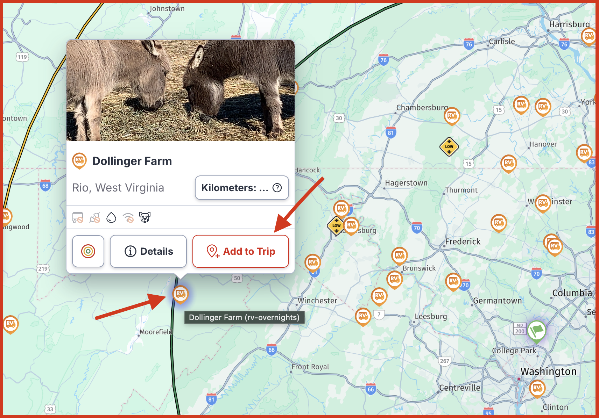Select the RV marker near Westminster
This screenshot has height=418, width=599.
pos(543,203)
